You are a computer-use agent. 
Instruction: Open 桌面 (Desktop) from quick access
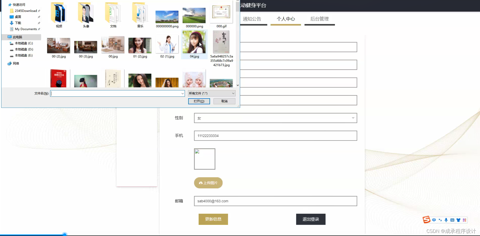click(x=18, y=17)
